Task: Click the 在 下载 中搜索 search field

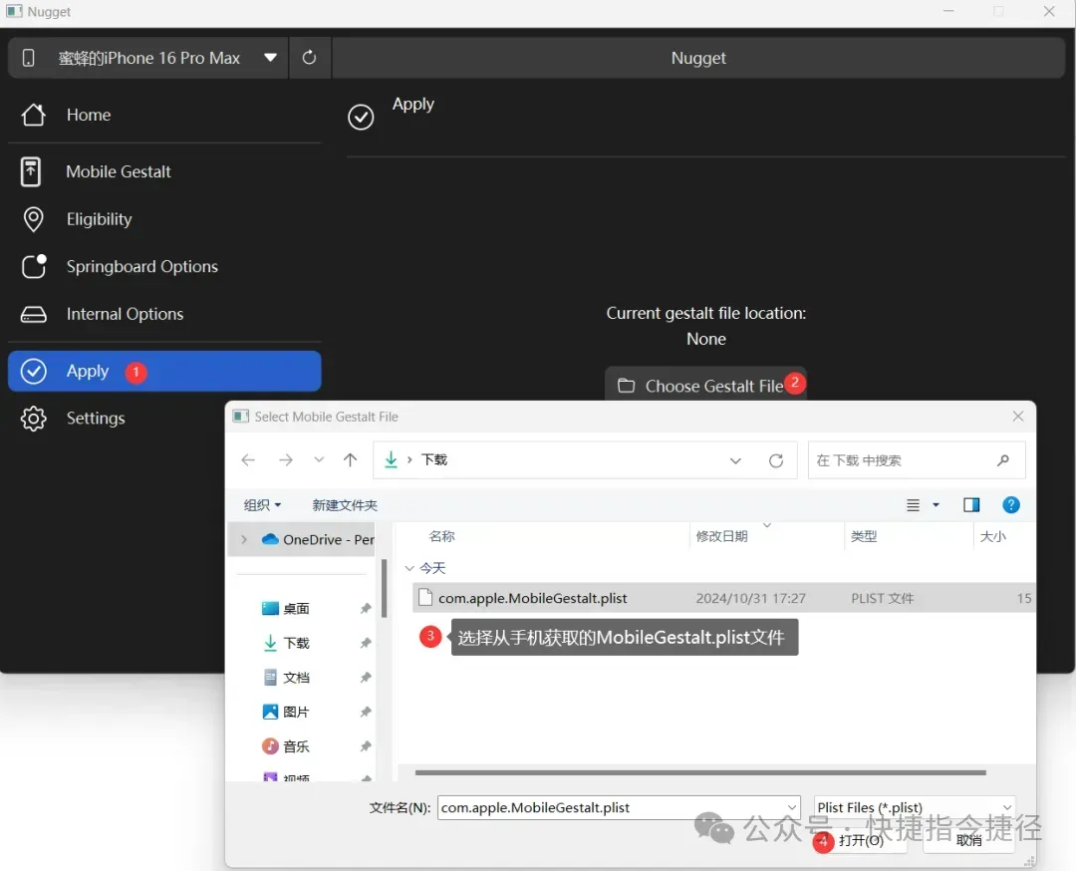Action: [917, 460]
